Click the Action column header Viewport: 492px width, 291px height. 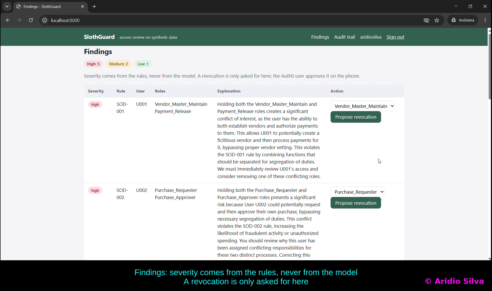click(x=337, y=91)
